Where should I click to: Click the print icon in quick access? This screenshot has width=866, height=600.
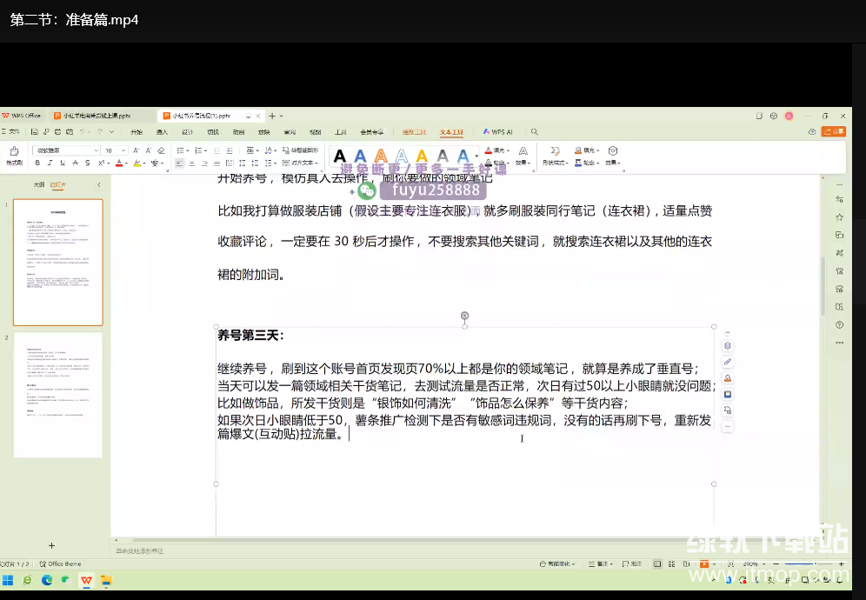point(57,132)
